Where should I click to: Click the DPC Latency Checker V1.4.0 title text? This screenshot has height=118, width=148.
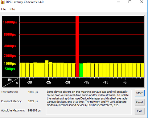[25, 2]
